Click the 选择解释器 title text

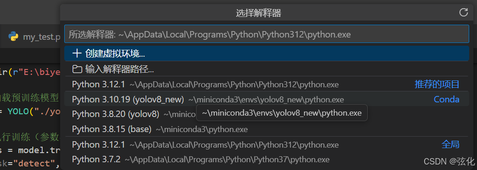258,13
